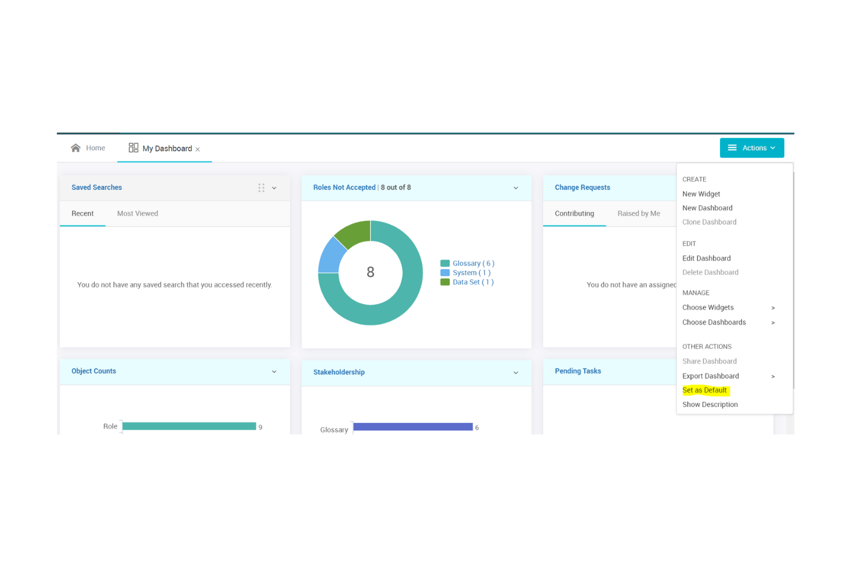Click the Pending Tasks widget title
Image resolution: width=851 pixels, height=567 pixels.
(x=577, y=371)
